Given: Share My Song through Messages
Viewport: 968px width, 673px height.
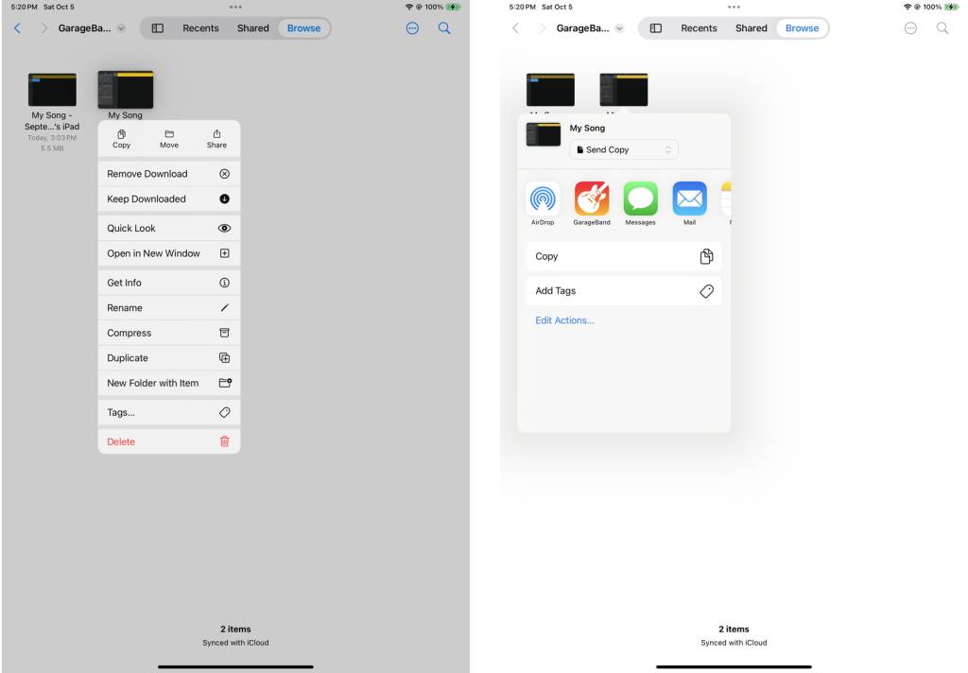Looking at the screenshot, I should point(641,202).
